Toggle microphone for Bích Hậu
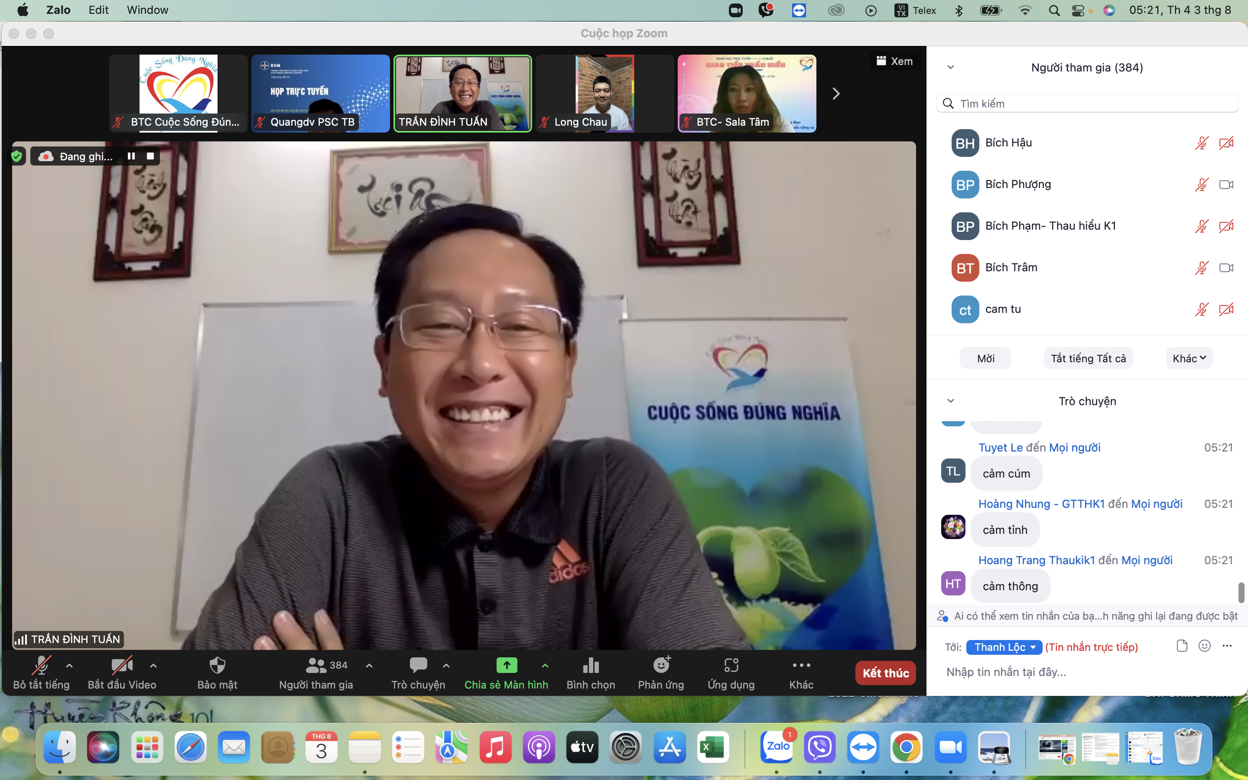Image resolution: width=1248 pixels, height=780 pixels. (1202, 143)
